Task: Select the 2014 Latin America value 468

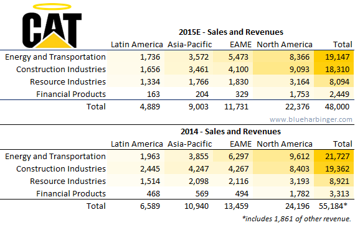Action: pos(153,193)
